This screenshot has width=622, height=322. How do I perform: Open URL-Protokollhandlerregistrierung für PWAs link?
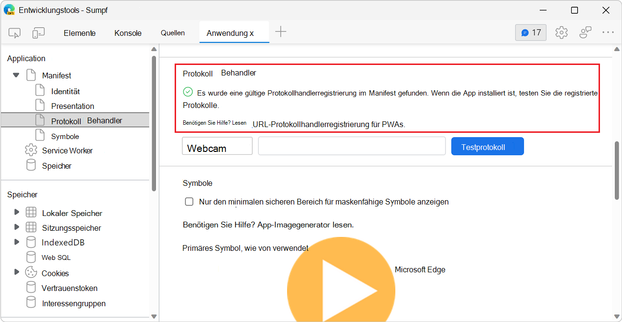tap(329, 124)
